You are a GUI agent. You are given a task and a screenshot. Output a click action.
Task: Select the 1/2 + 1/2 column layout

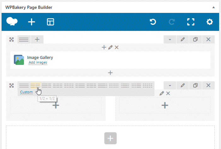35,85
